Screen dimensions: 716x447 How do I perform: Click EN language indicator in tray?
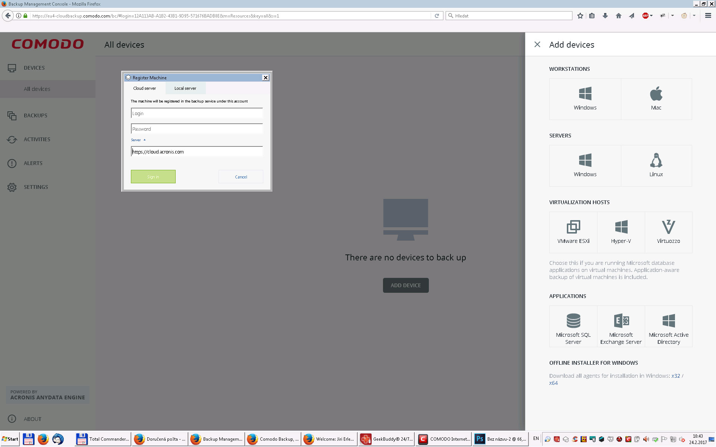(x=536, y=438)
